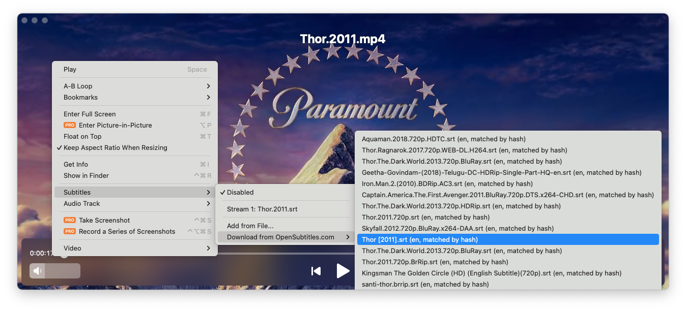Select Geetha-Govindam Telugu subtitle entry
686x311 pixels.
(x=508, y=172)
